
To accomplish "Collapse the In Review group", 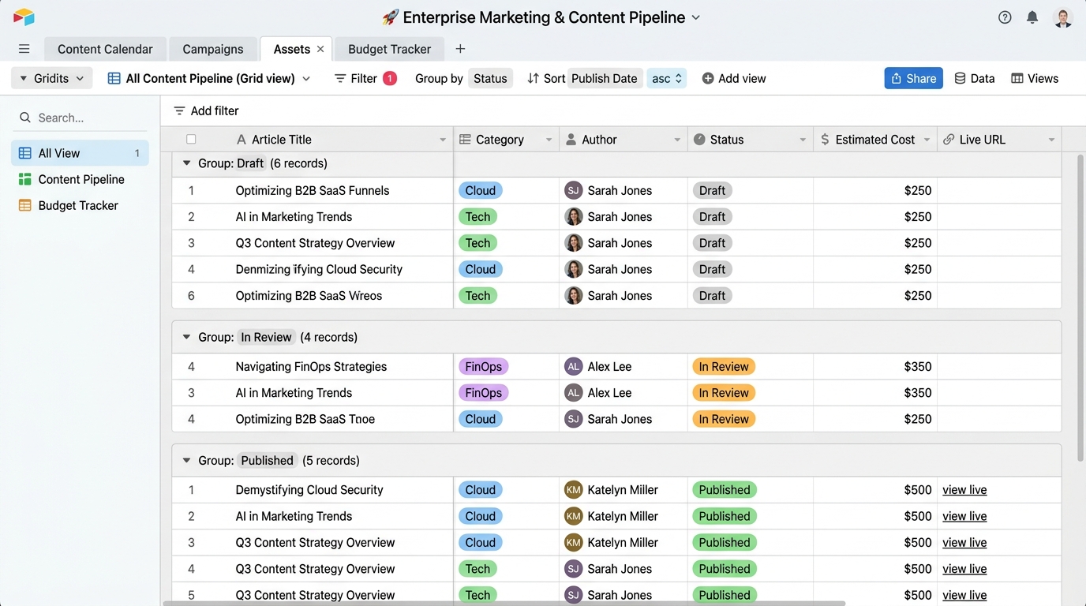I will coord(187,337).
